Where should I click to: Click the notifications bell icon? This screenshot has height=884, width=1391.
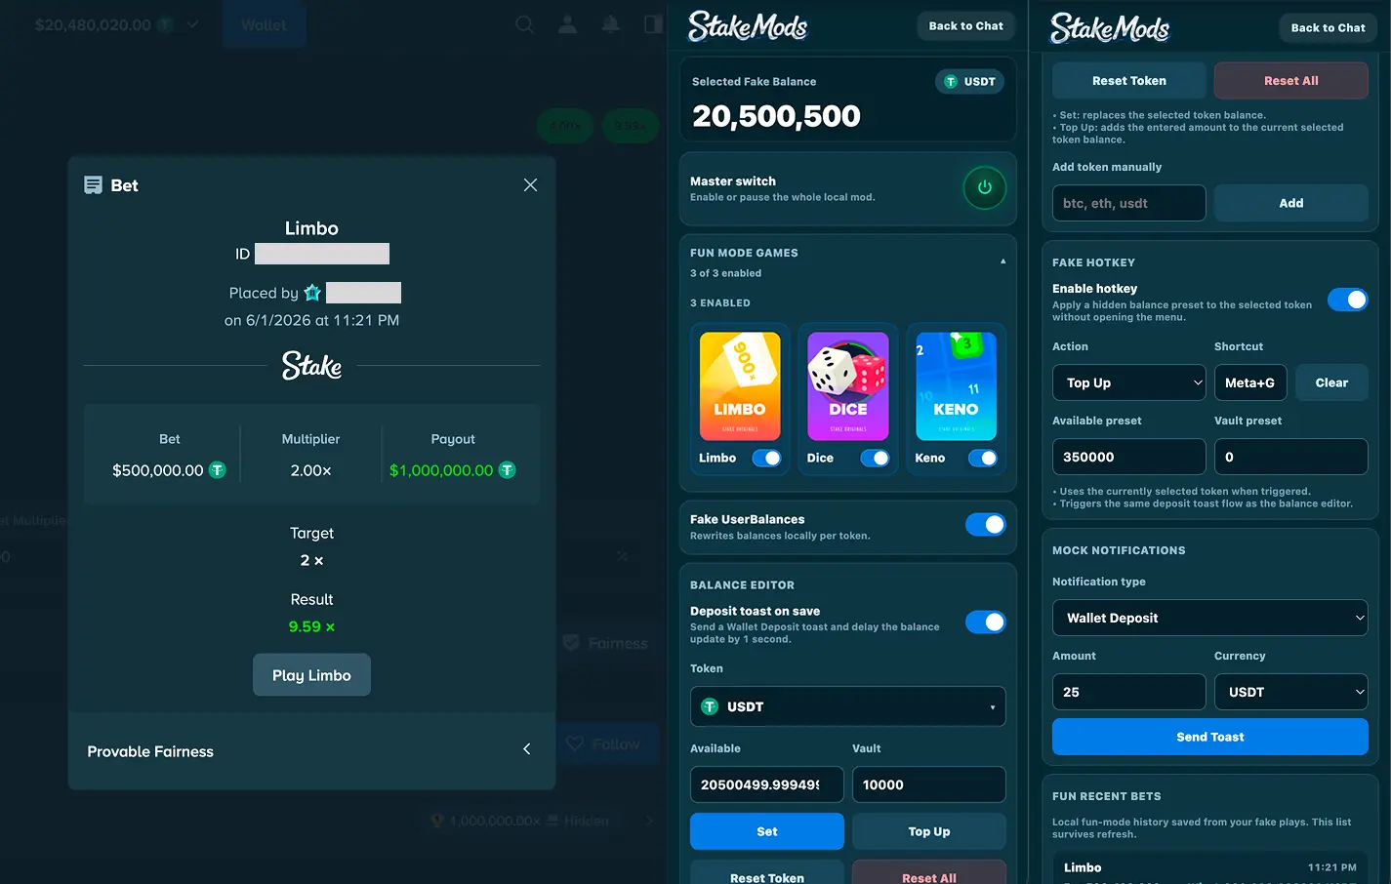pyautogui.click(x=610, y=24)
